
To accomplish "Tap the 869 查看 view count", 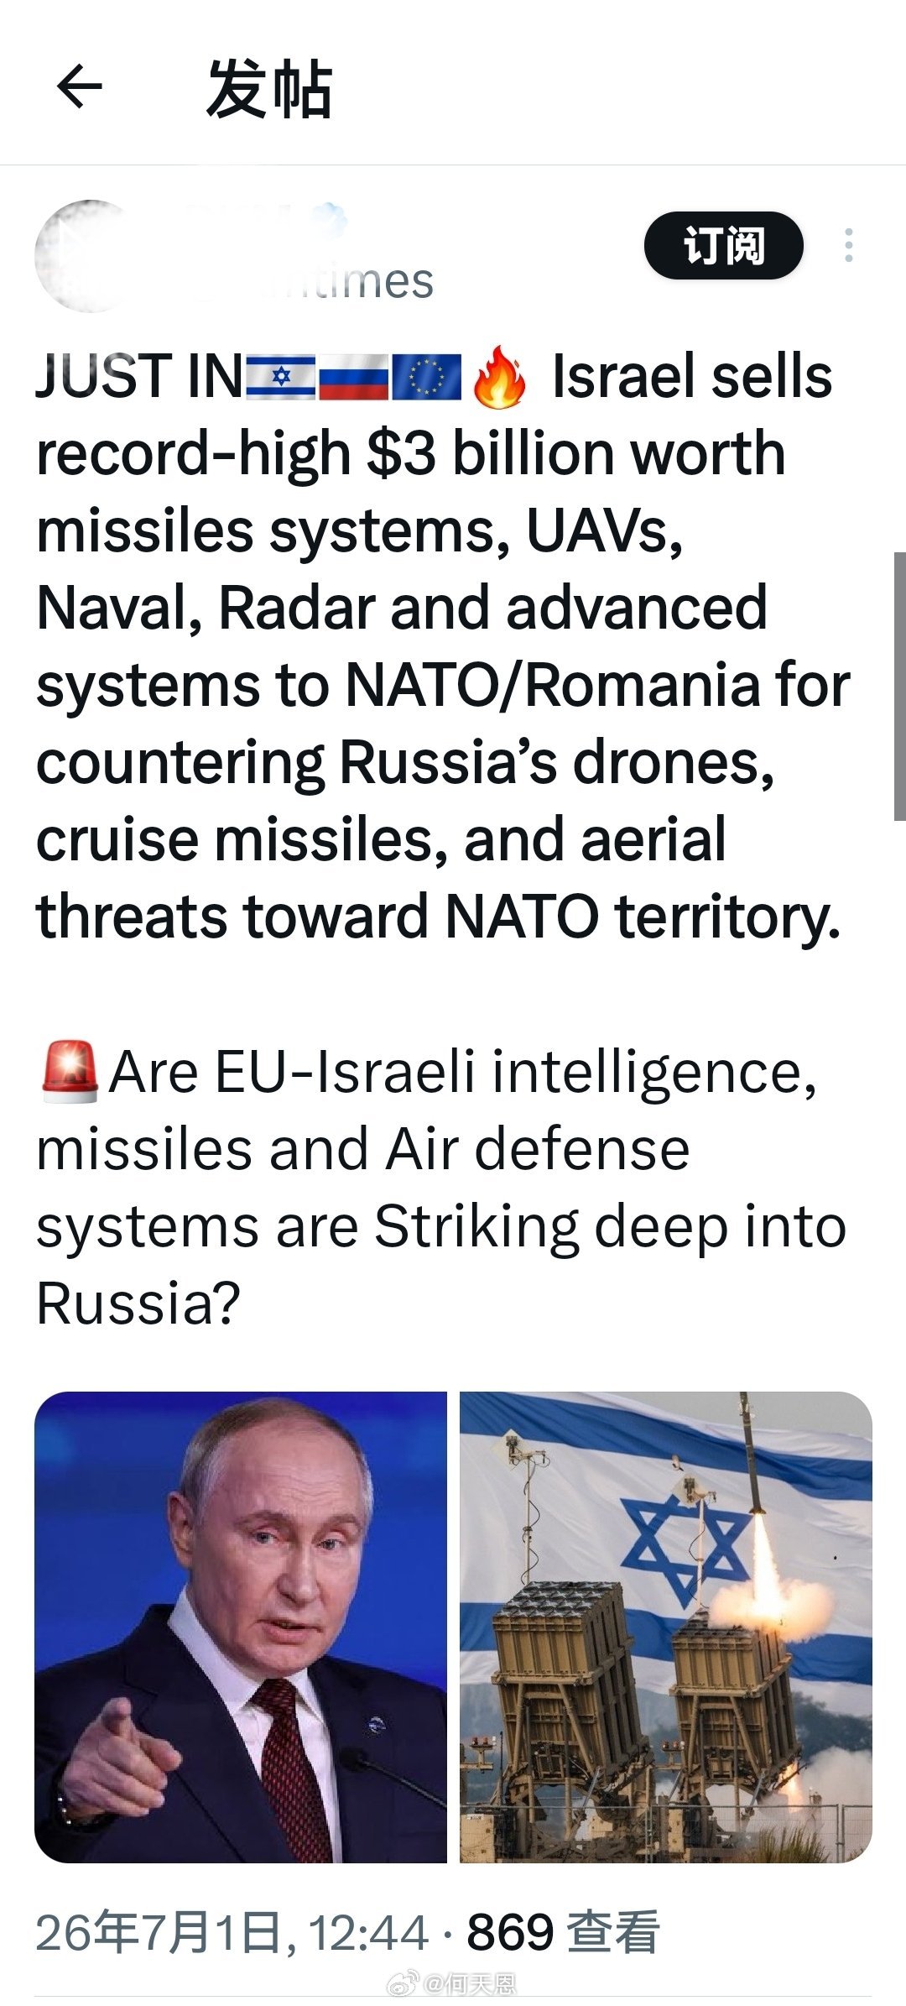I will click(x=563, y=1933).
